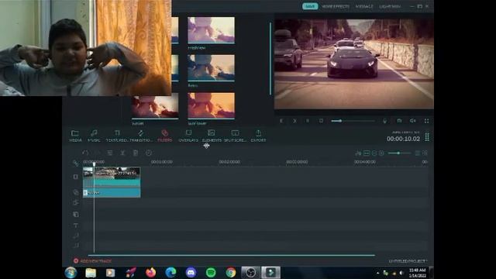Undo the last timeline action
This screenshot has width=496, height=279.
(85, 153)
